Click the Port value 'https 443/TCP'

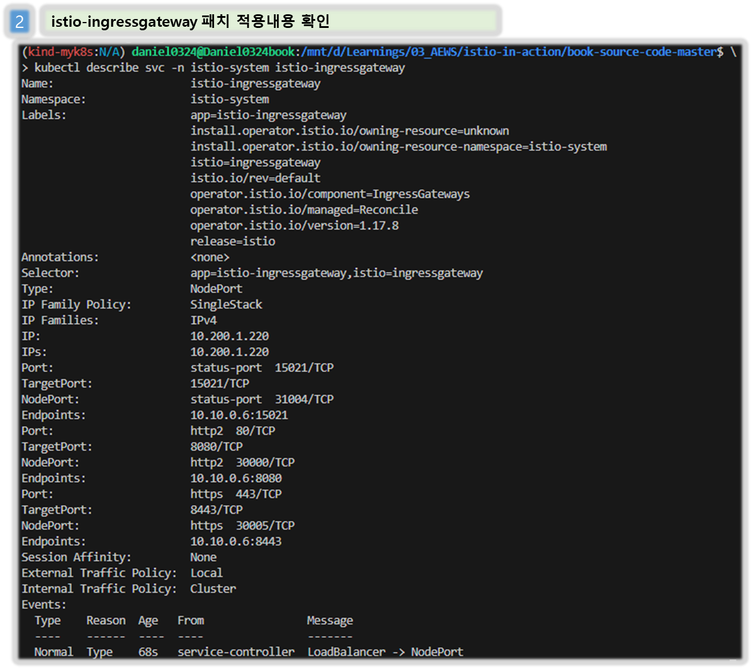236,494
